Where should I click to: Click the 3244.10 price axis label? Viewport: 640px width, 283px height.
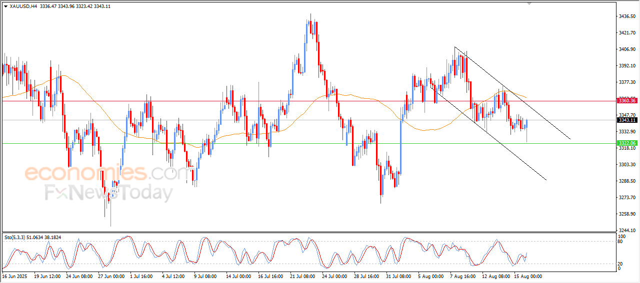(x=627, y=231)
